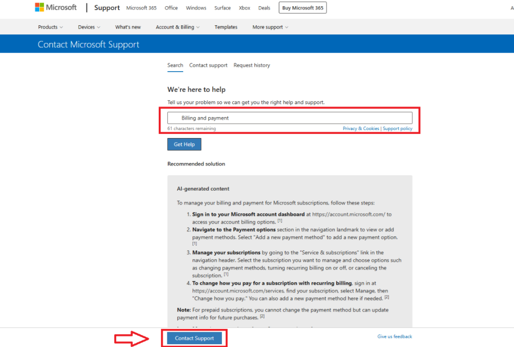This screenshot has height=347, width=514.
Task: Open the Surface navigation link
Action: pyautogui.click(x=223, y=8)
